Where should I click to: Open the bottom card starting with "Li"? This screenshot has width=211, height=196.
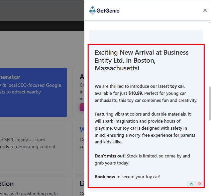tap(82, 184)
